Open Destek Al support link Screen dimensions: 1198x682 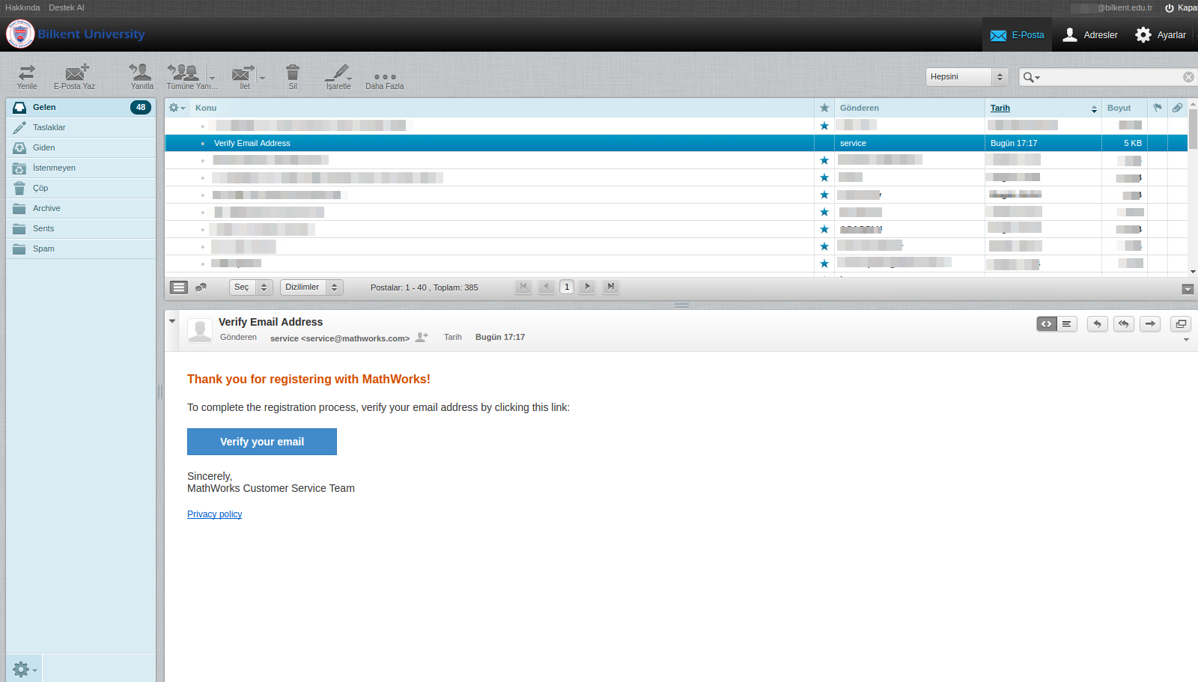pos(67,7)
